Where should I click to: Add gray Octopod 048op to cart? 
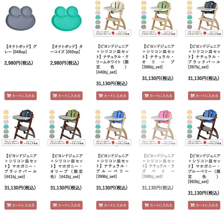(x=20, y=96)
